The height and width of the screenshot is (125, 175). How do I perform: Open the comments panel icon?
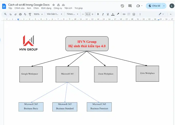(130, 6)
